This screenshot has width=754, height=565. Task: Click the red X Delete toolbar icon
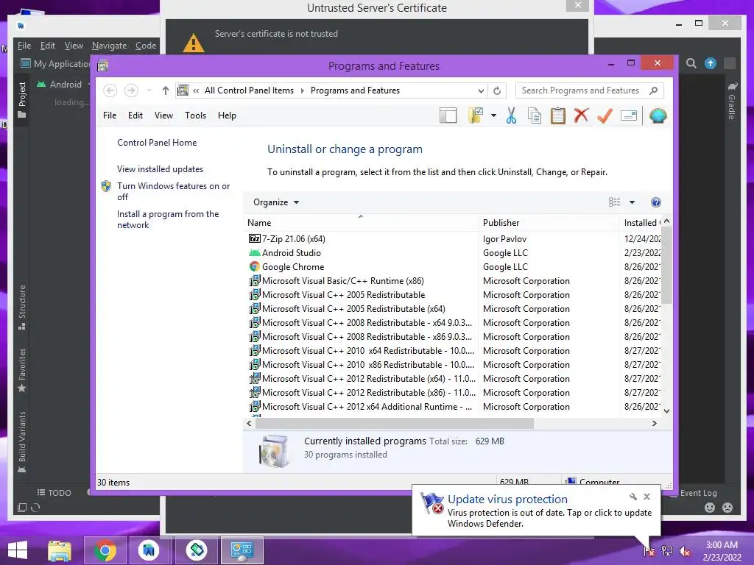pos(581,116)
